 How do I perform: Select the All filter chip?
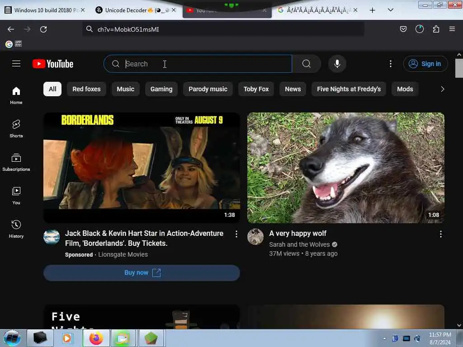pyautogui.click(x=52, y=89)
